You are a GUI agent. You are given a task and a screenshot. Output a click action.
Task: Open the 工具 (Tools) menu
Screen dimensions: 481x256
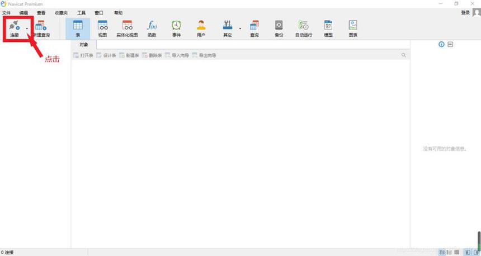click(81, 13)
